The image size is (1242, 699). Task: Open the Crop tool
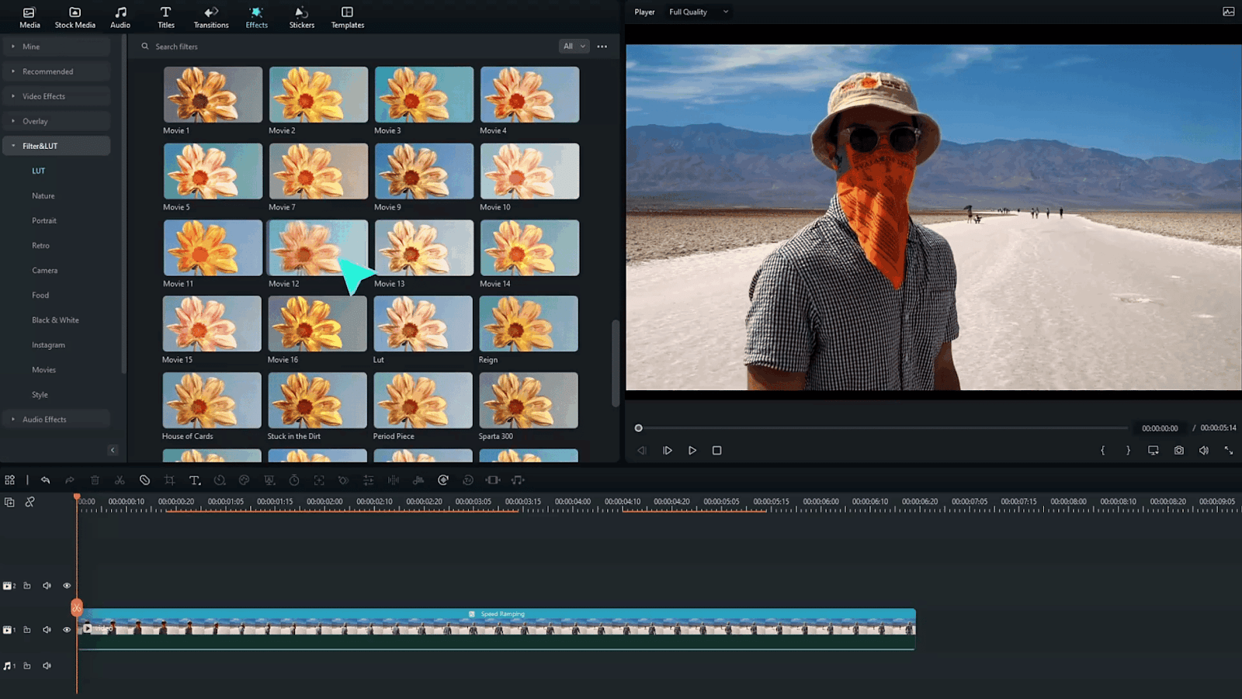(x=170, y=479)
